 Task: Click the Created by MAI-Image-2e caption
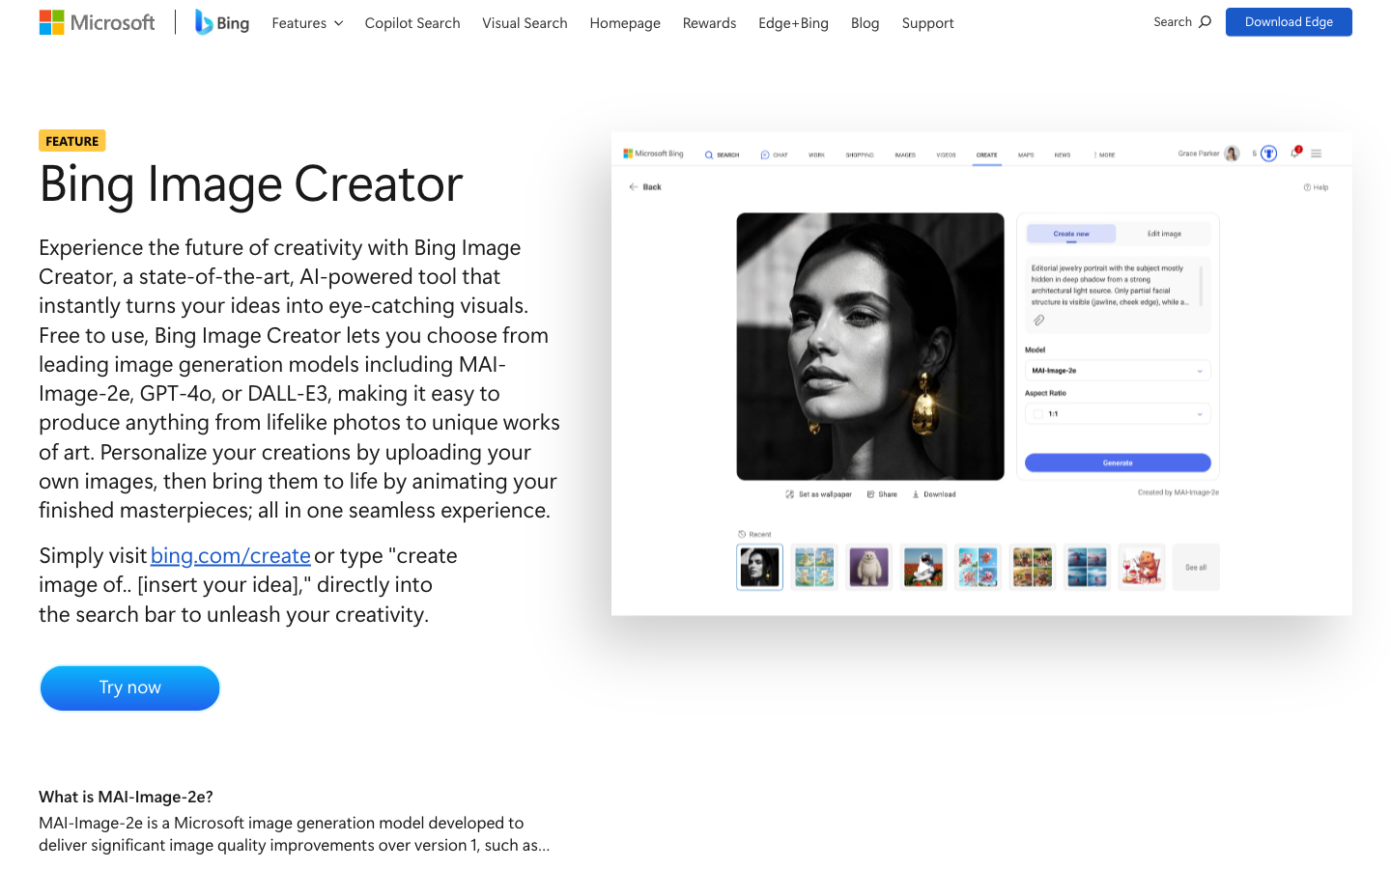tap(1178, 492)
